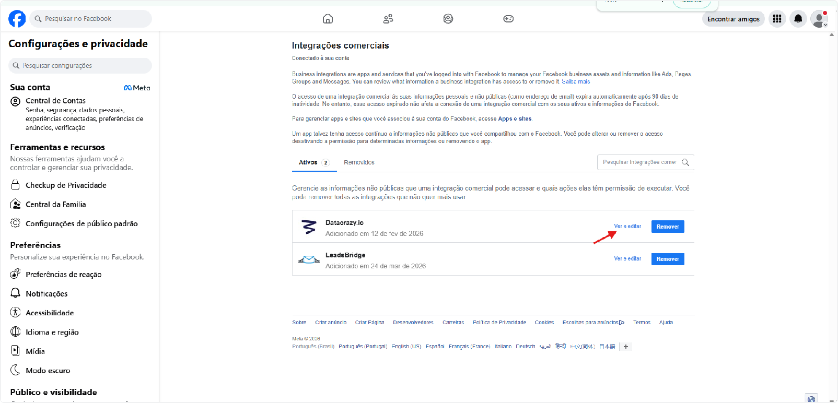This screenshot has width=838, height=403.
Task: Switch to the Removidos tab
Action: pyautogui.click(x=359, y=162)
